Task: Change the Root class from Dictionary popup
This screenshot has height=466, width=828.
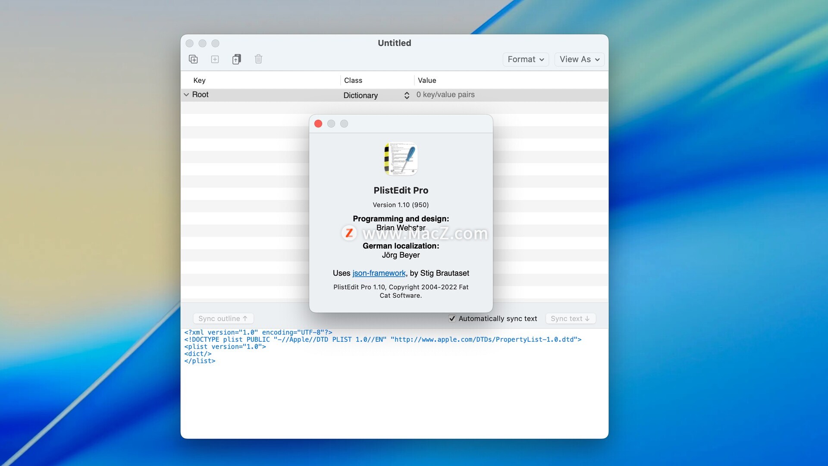Action: (376, 95)
